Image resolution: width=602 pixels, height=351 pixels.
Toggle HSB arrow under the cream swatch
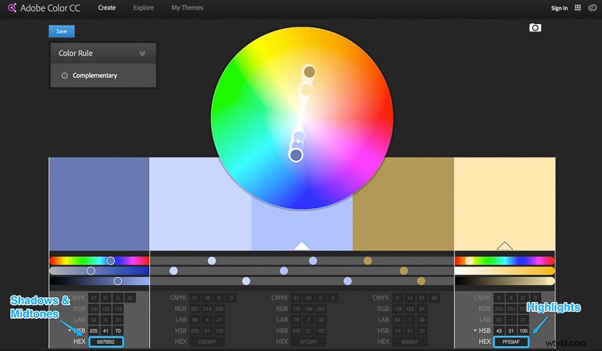click(x=474, y=330)
